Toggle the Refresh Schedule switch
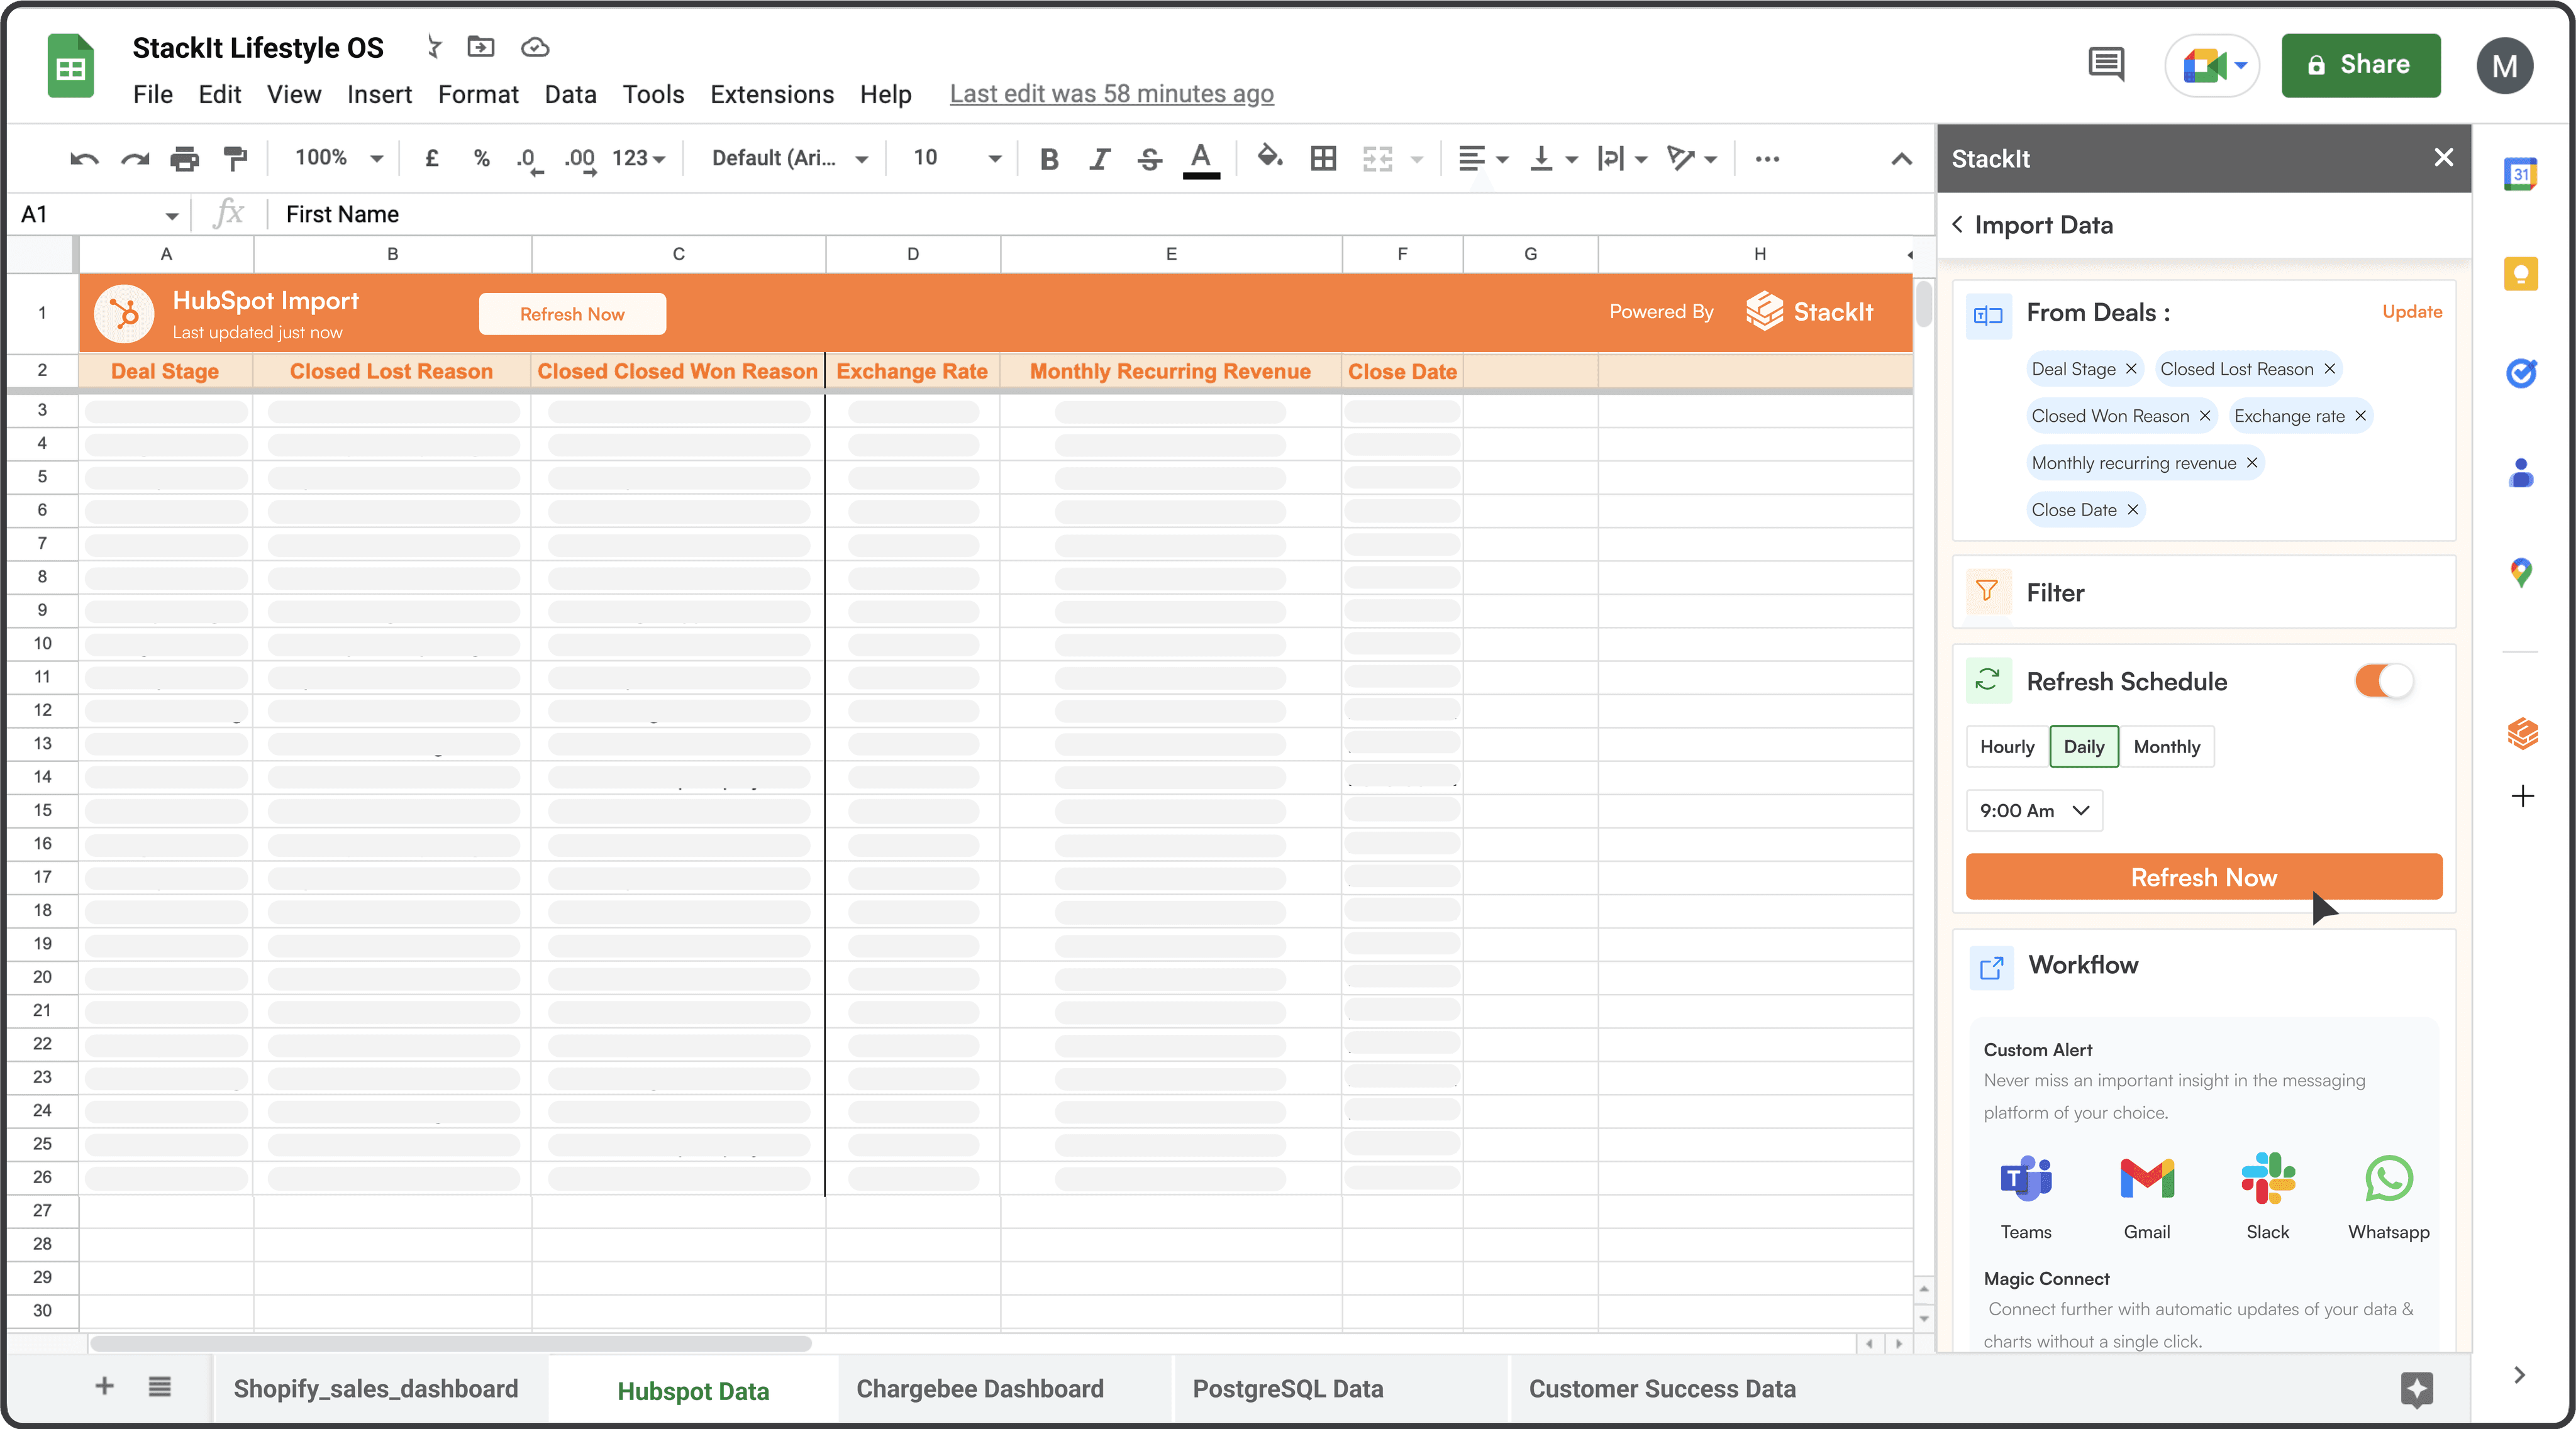The width and height of the screenshot is (2576, 1429). tap(2384, 681)
